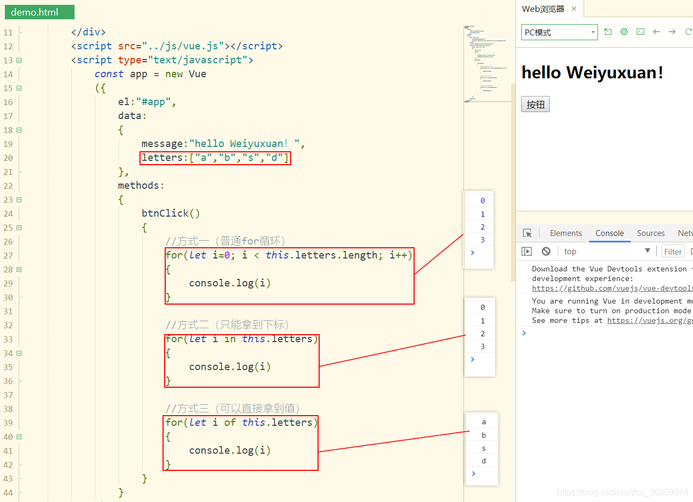Screen dimensions: 693x502
Task: Collapse the methods block at line 23
Action: [19, 200]
